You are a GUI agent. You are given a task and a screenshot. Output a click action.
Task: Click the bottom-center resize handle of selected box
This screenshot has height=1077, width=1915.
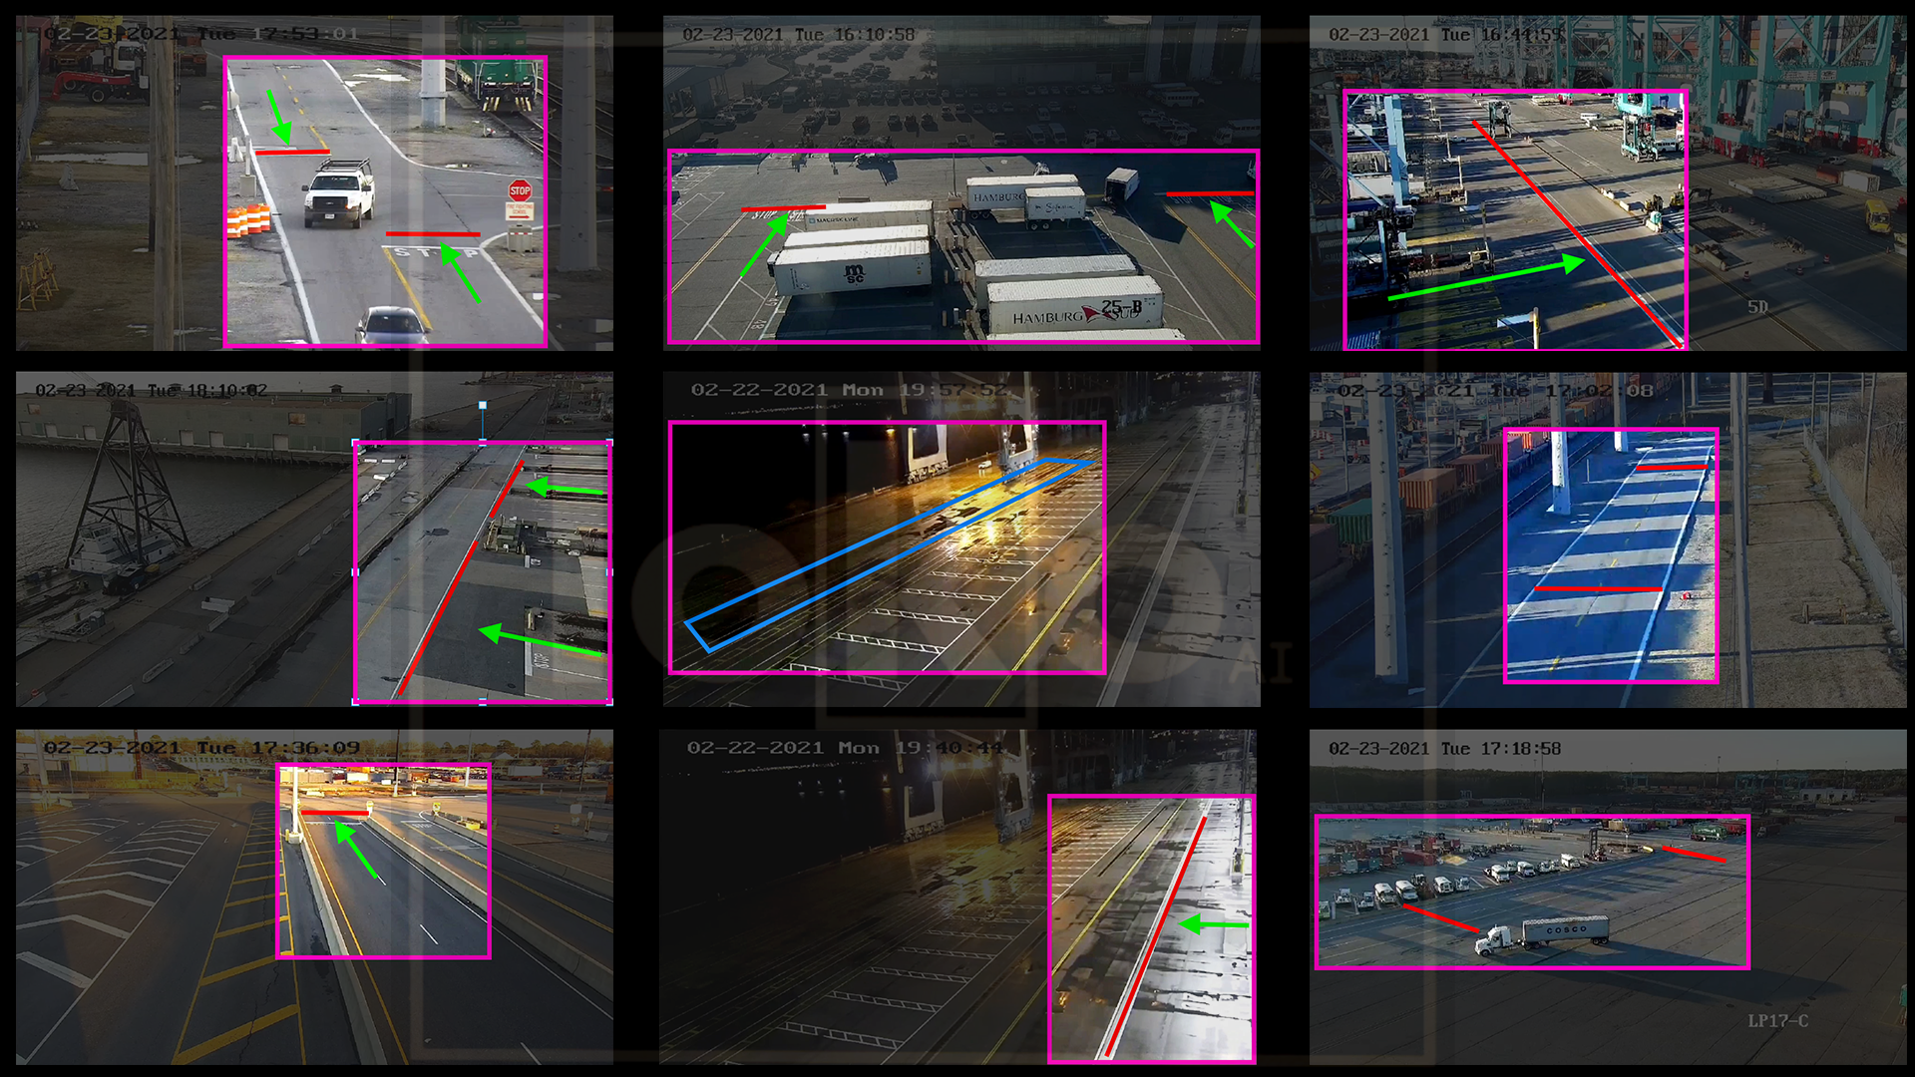483,702
